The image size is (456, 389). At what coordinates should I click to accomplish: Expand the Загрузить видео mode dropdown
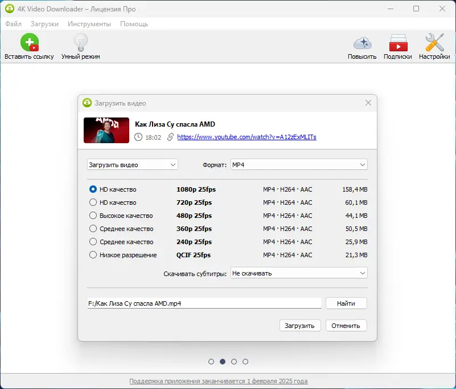tap(132, 165)
